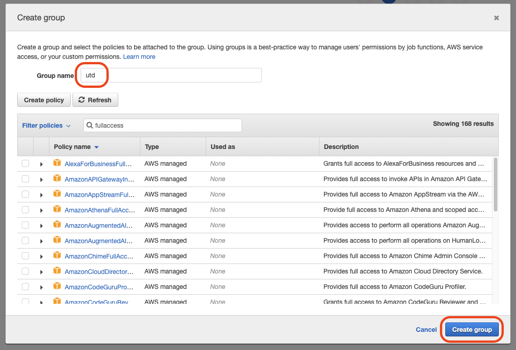Image resolution: width=516 pixels, height=350 pixels.
Task: Expand the AmazonCloudDirector policy row
Action: (x=41, y=272)
